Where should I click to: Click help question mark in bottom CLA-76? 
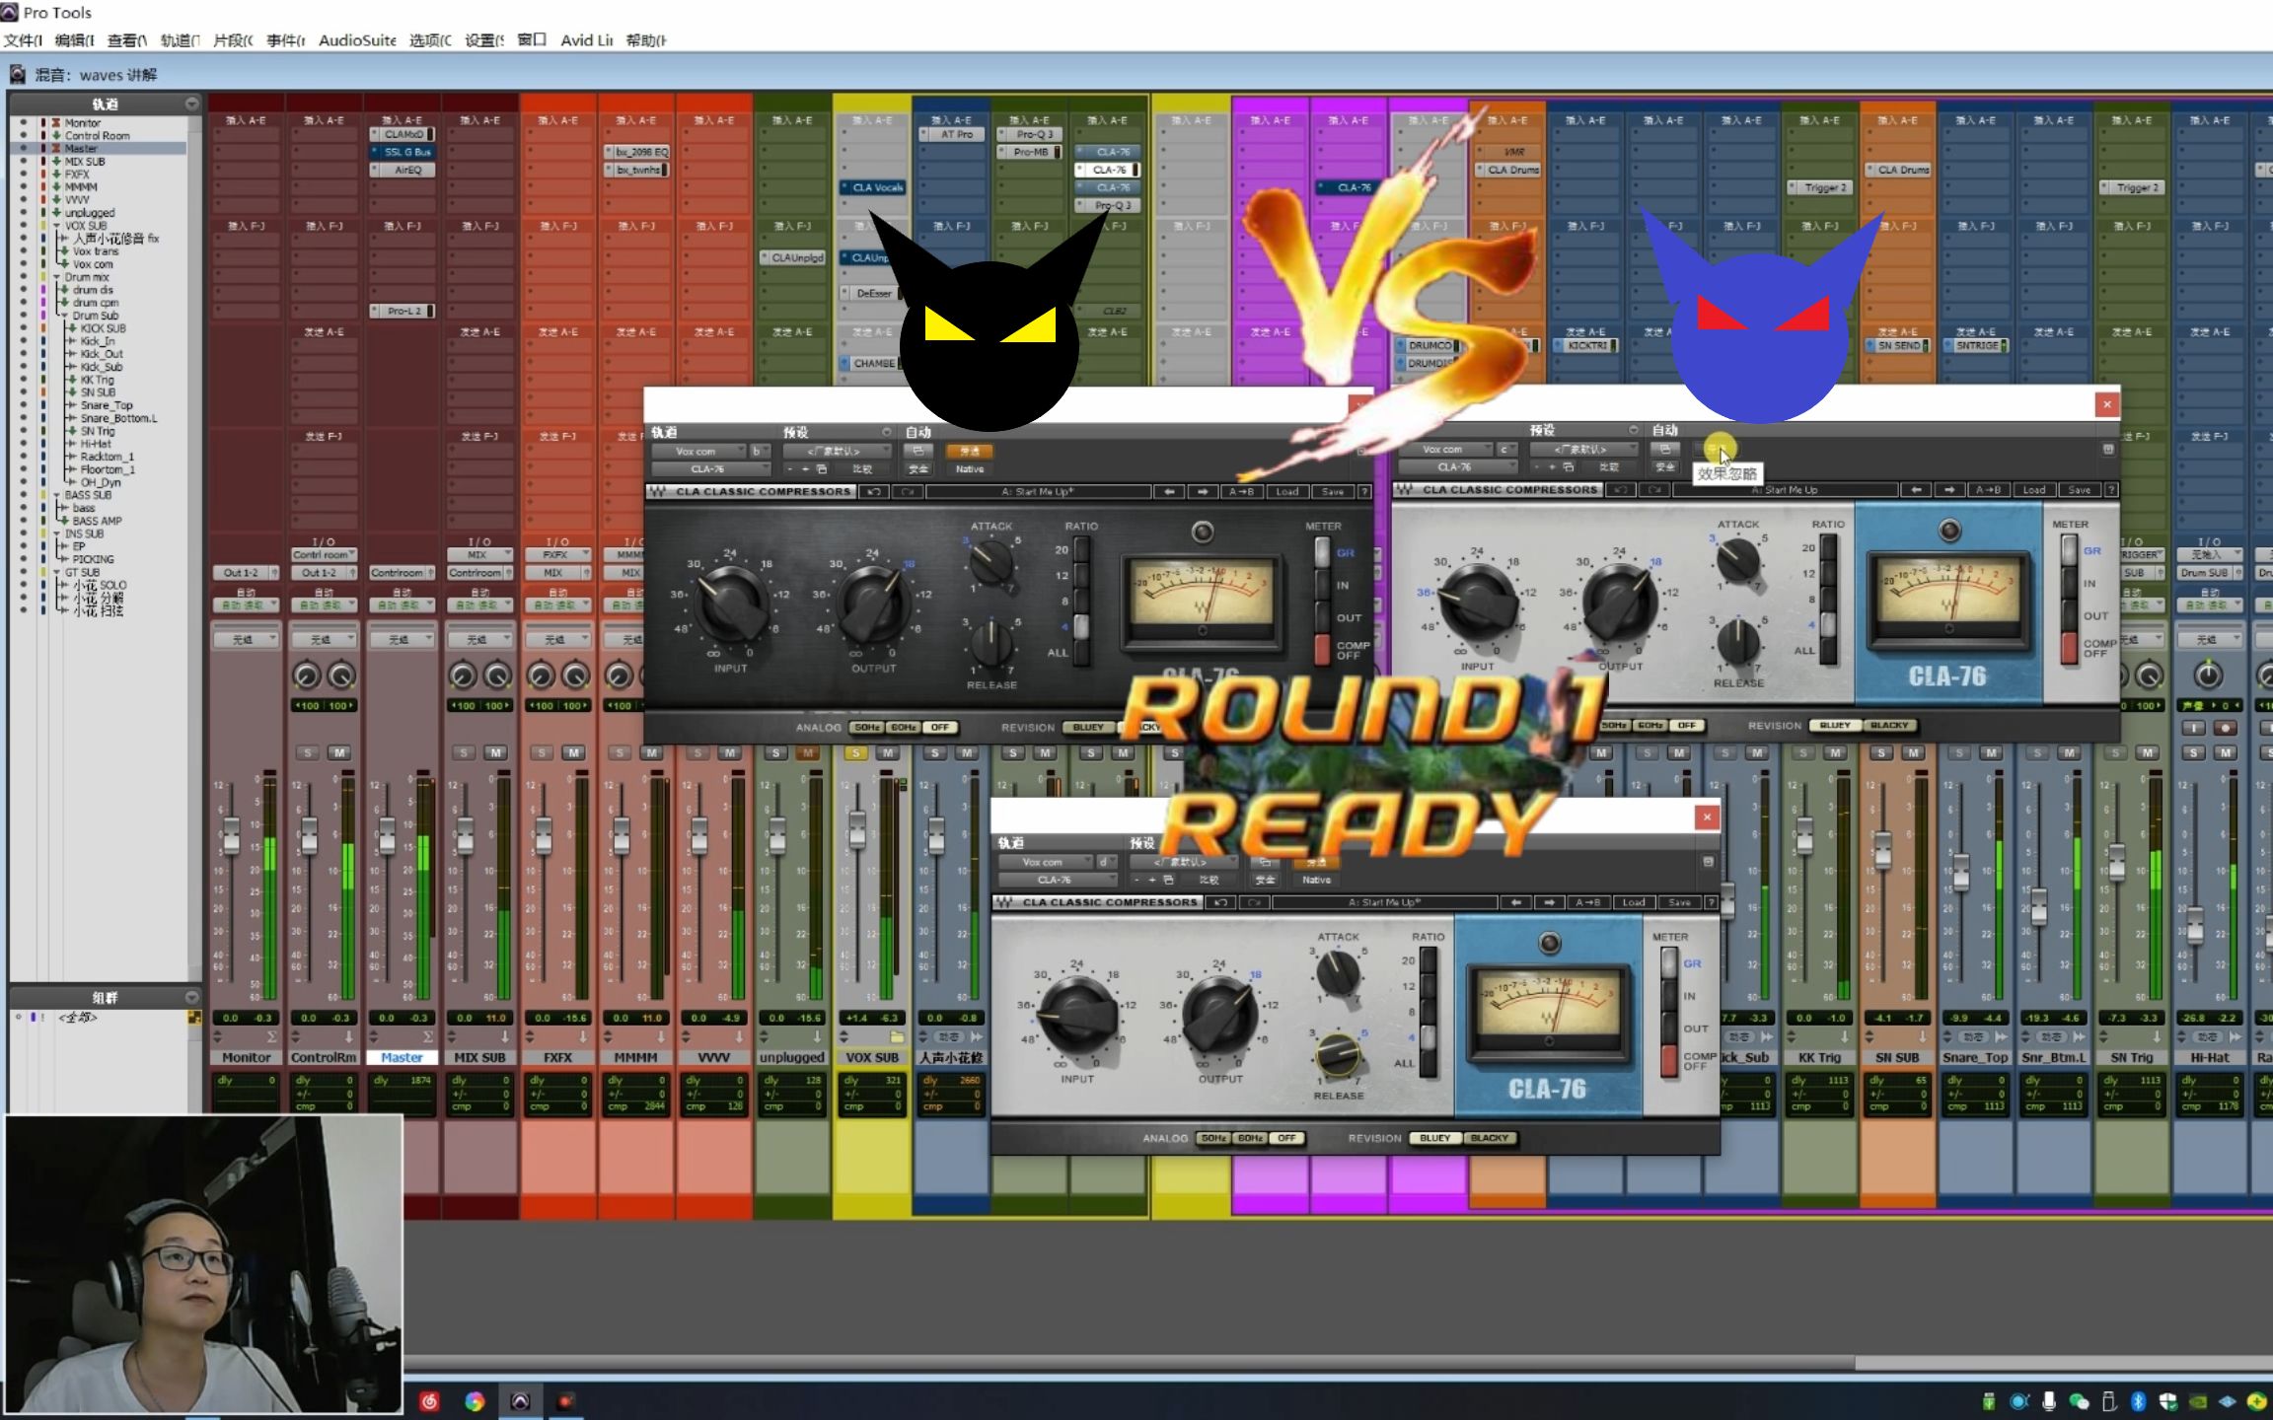coord(1712,902)
